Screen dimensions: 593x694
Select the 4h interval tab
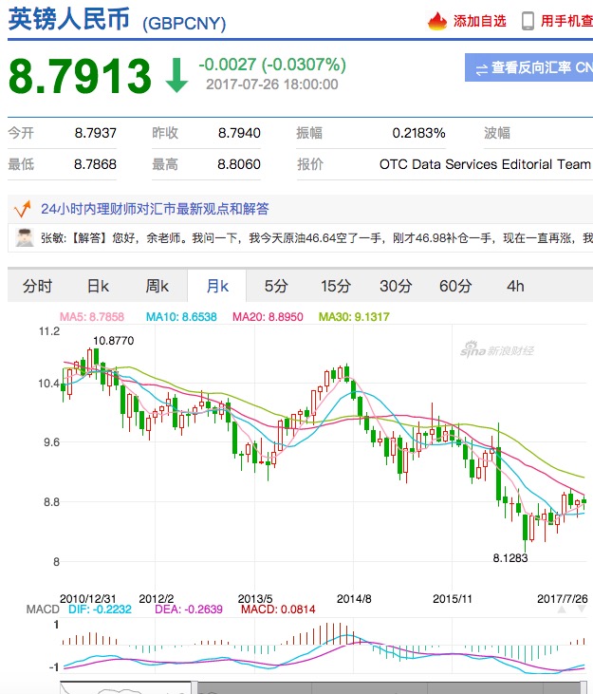pos(515,286)
